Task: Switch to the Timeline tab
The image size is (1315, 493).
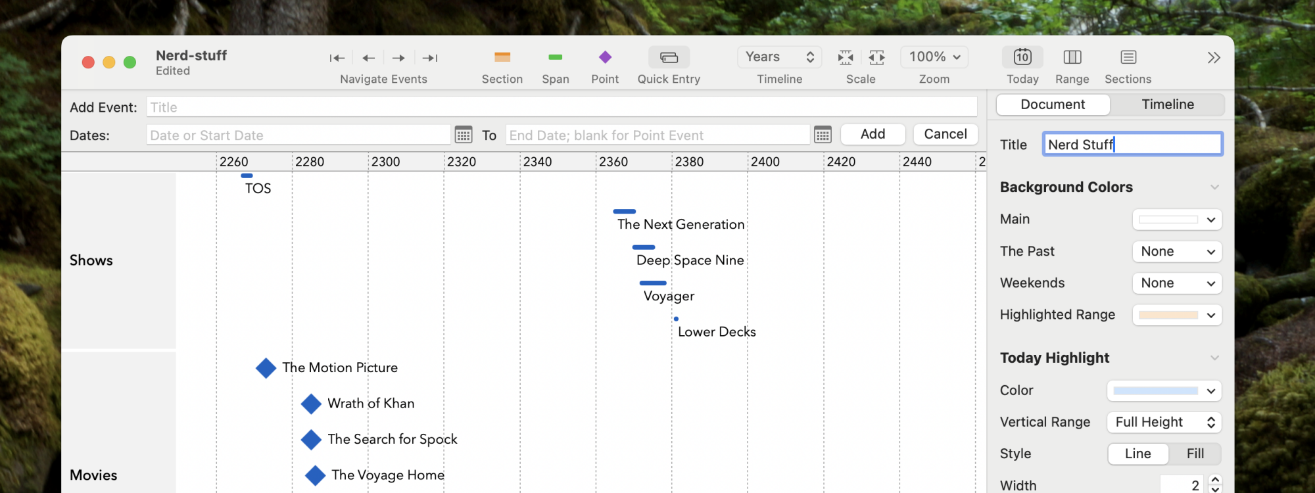Action: tap(1168, 105)
